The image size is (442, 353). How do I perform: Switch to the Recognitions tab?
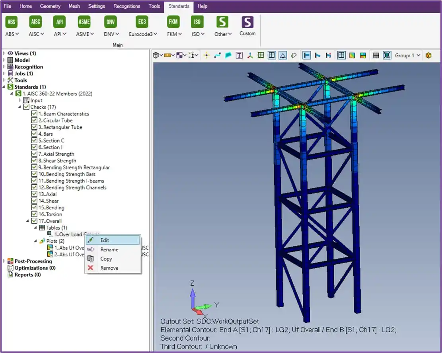click(x=127, y=6)
